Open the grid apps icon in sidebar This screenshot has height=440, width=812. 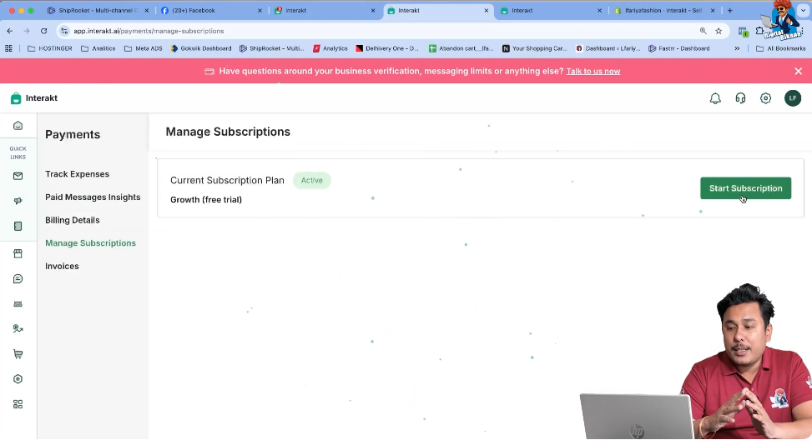coord(18,404)
